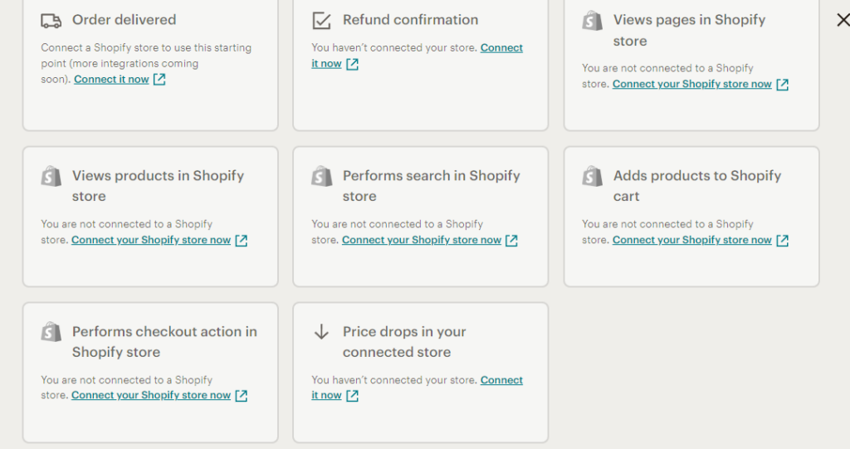Click external link icon in Price drops card
Image resolution: width=850 pixels, height=449 pixels.
[352, 396]
